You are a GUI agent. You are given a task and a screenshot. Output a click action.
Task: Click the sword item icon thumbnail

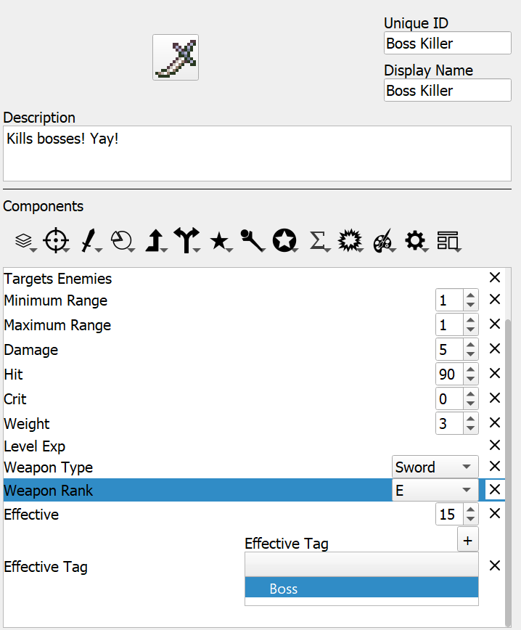click(x=176, y=57)
